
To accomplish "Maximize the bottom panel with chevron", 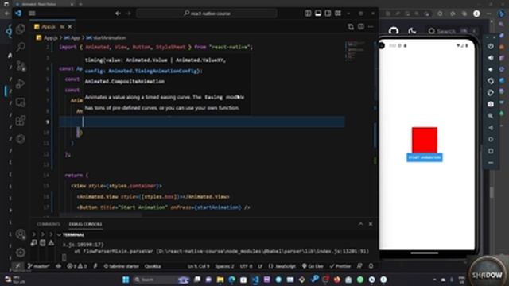I will point(360,224).
